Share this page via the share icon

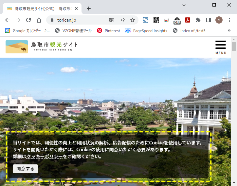click(x=122, y=20)
